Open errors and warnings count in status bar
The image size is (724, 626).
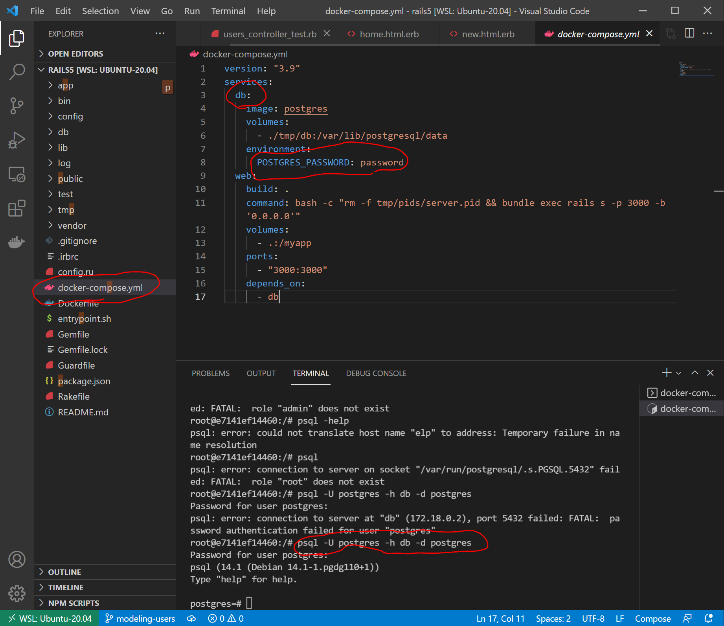click(226, 619)
